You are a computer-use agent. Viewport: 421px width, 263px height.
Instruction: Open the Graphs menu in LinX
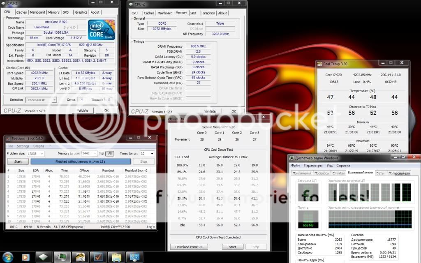(x=39, y=146)
